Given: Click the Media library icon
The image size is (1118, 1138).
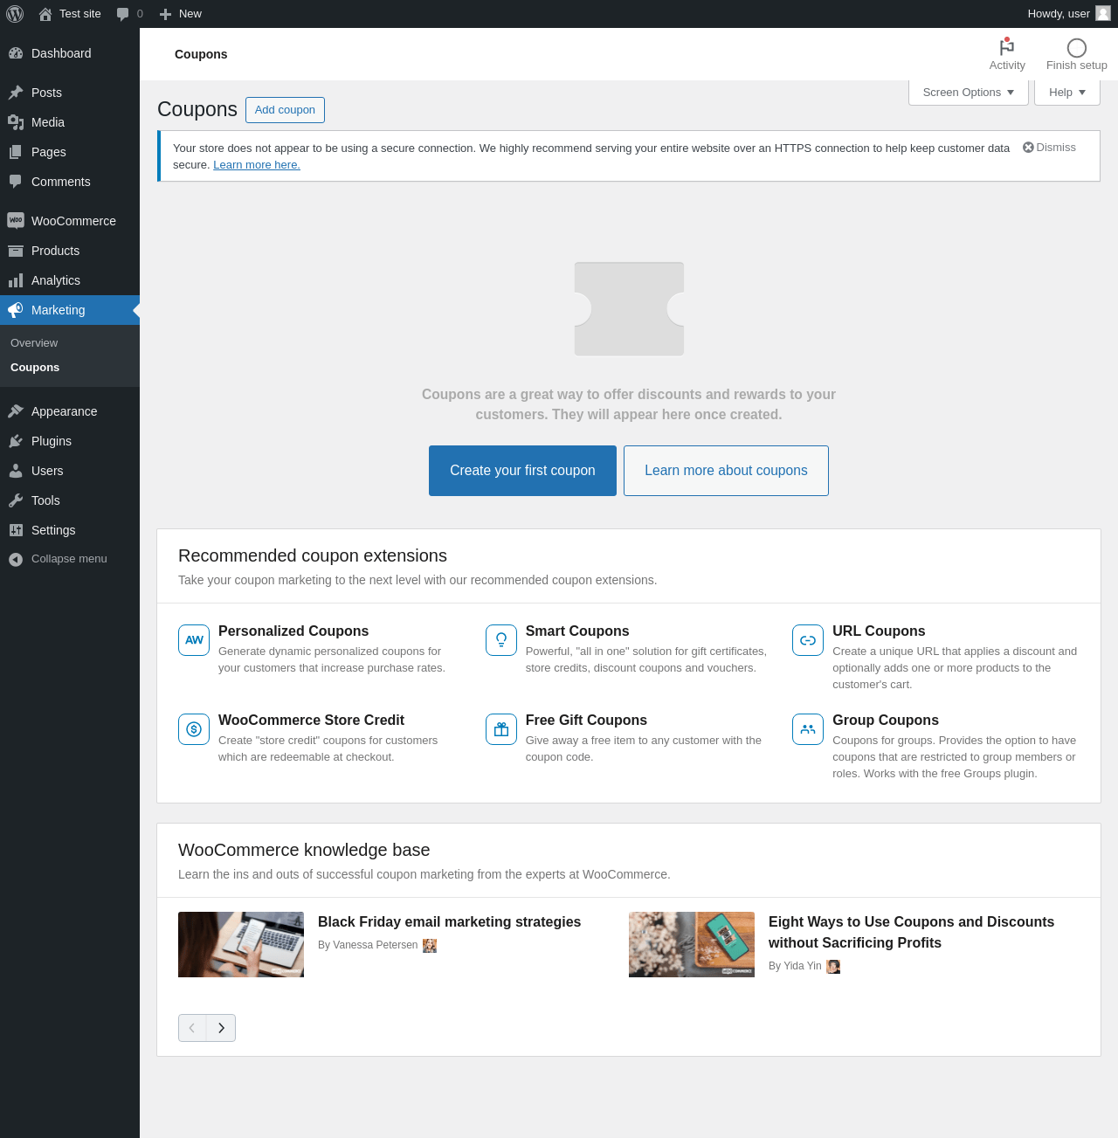Looking at the screenshot, I should 16,122.
